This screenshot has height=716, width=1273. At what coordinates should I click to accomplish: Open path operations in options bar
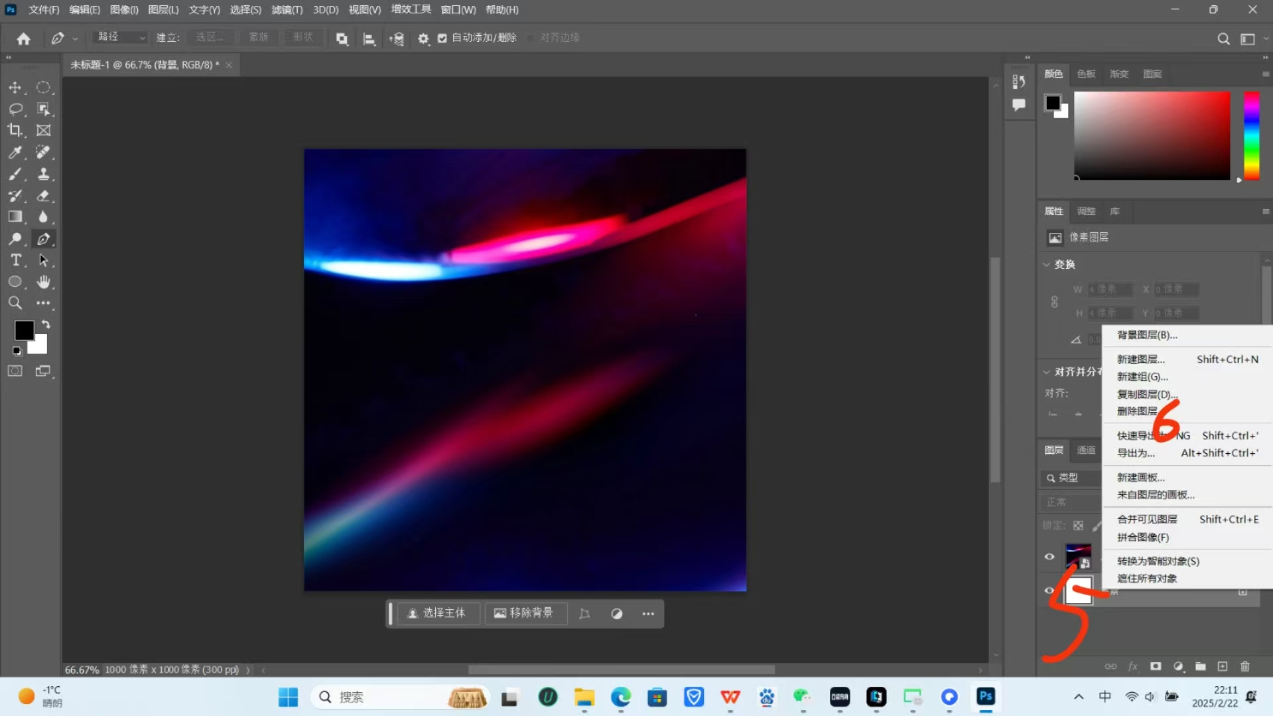[x=342, y=38]
